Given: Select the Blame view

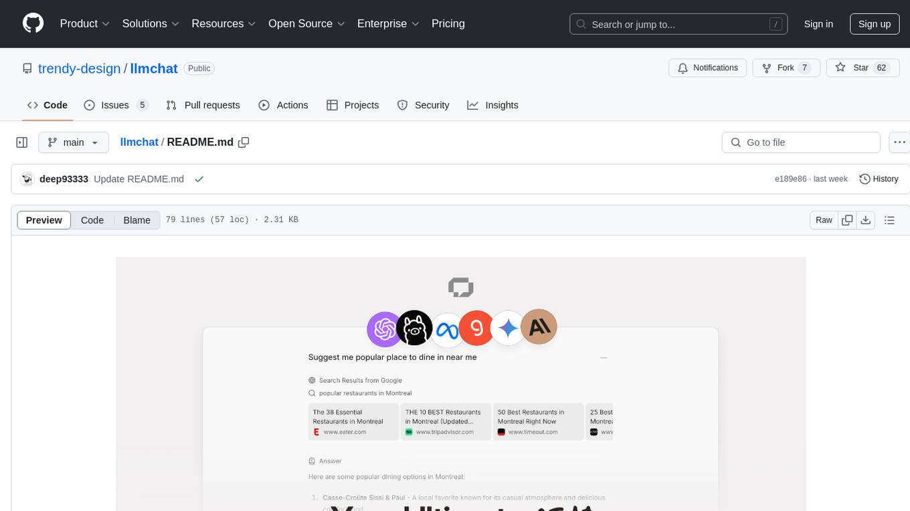Looking at the screenshot, I should [x=136, y=220].
